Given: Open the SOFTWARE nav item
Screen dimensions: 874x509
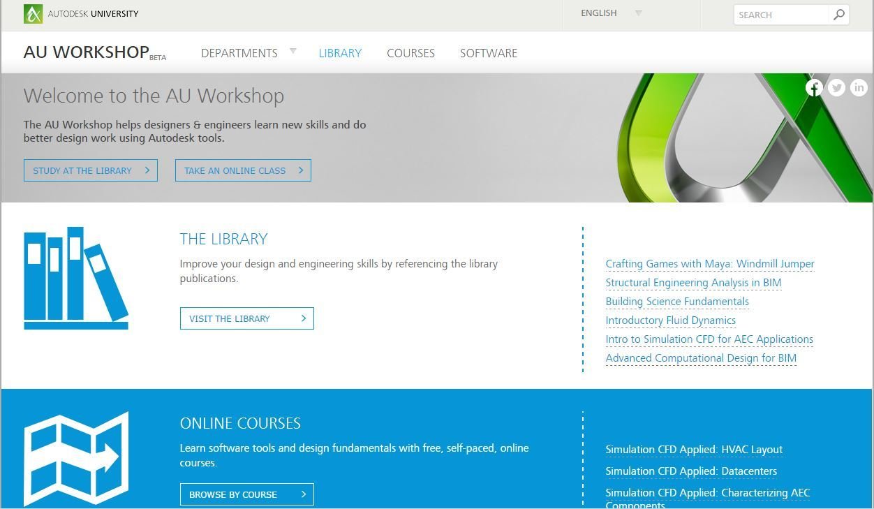Looking at the screenshot, I should [x=489, y=53].
